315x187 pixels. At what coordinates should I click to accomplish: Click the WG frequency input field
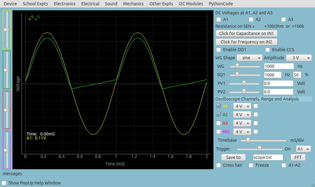pos(279,66)
